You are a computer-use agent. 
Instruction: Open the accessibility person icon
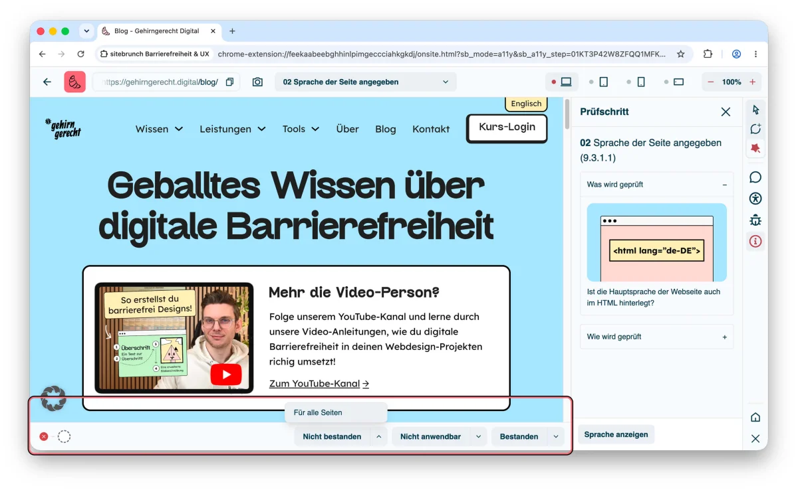(755, 199)
